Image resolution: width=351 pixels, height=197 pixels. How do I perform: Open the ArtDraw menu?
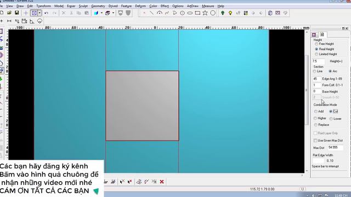[x=193, y=6]
